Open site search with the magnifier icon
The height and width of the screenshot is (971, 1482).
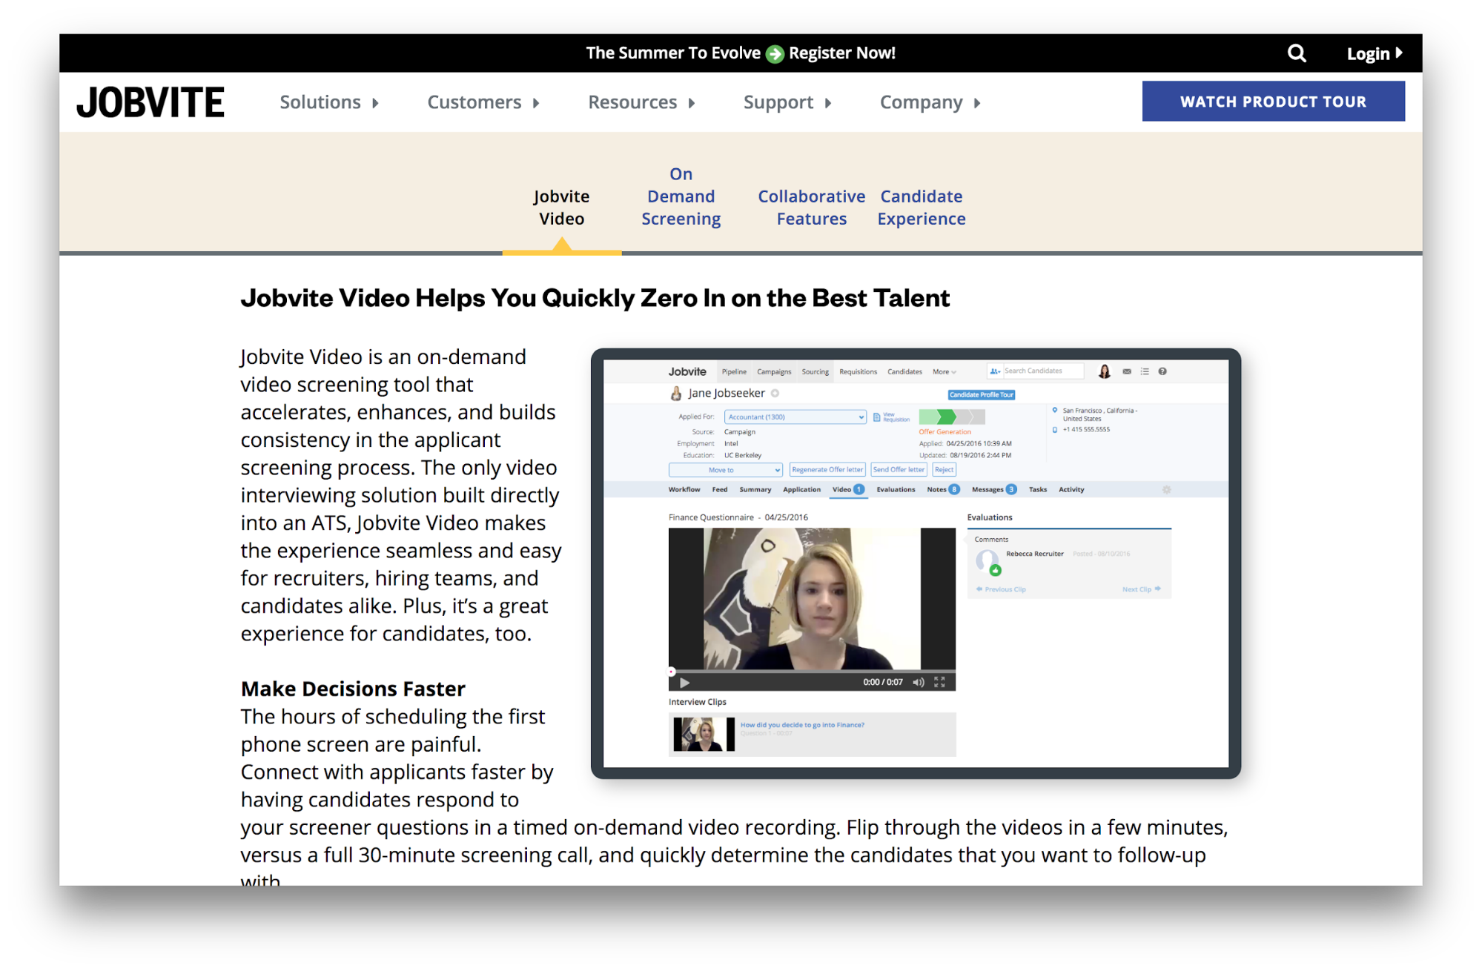pos(1296,53)
